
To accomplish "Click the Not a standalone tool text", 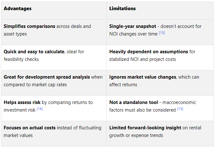I will 133,102.
